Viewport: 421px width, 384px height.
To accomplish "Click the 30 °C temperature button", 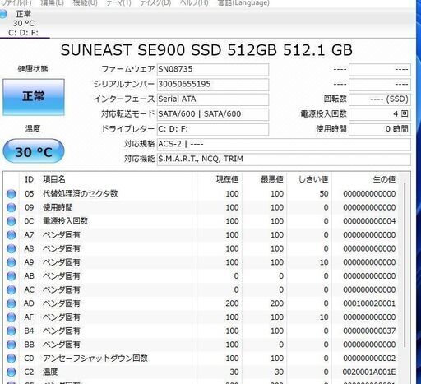I will (34, 151).
